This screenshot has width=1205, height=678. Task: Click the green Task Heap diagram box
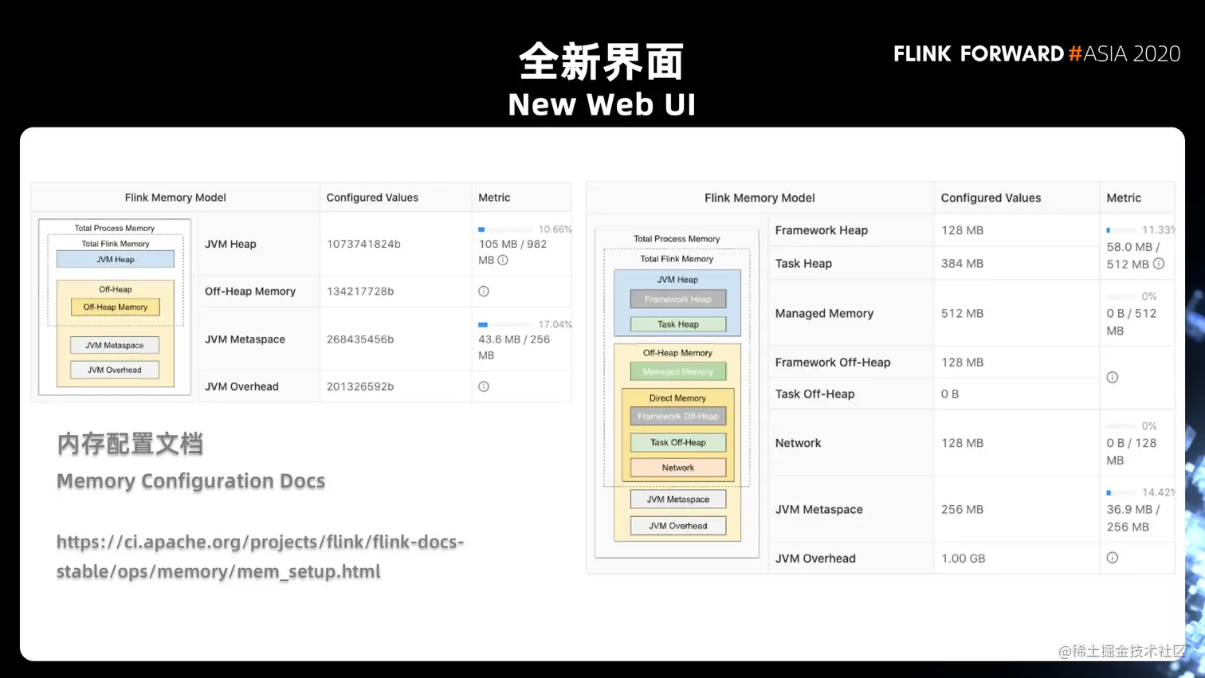coord(678,324)
